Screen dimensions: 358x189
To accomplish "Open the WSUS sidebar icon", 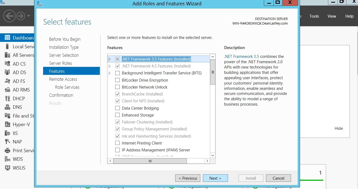I will [x=7, y=168].
